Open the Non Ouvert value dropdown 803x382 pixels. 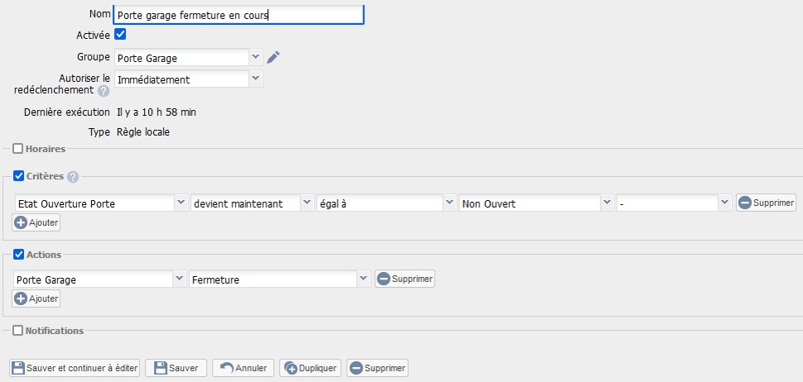536,203
